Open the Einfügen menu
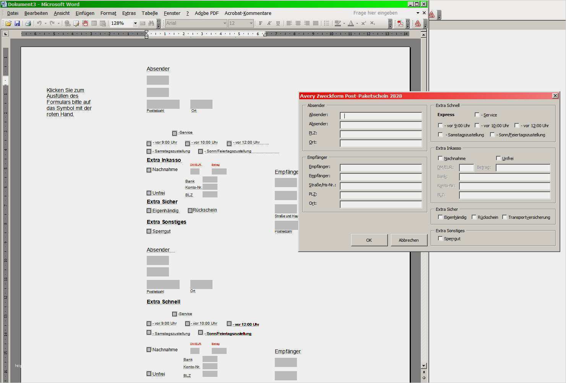This screenshot has height=383, width=566. [85, 13]
